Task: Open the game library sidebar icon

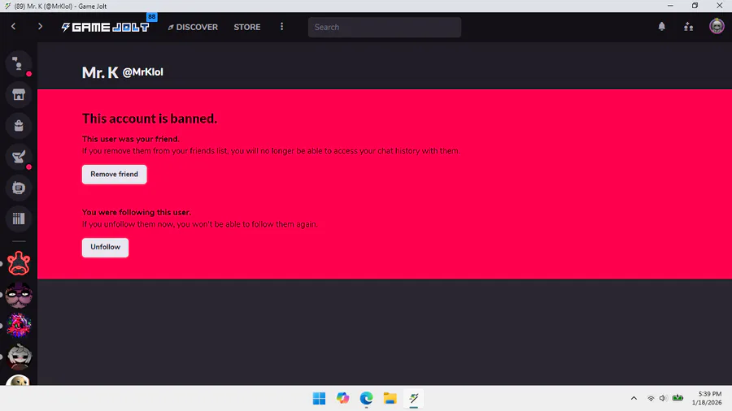Action: tap(19, 218)
